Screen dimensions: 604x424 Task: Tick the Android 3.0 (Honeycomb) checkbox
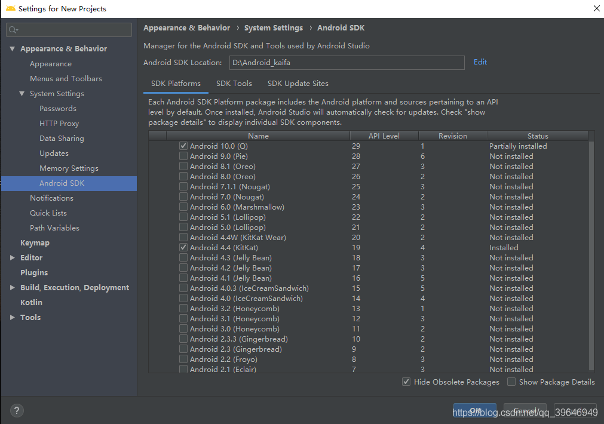(x=183, y=328)
